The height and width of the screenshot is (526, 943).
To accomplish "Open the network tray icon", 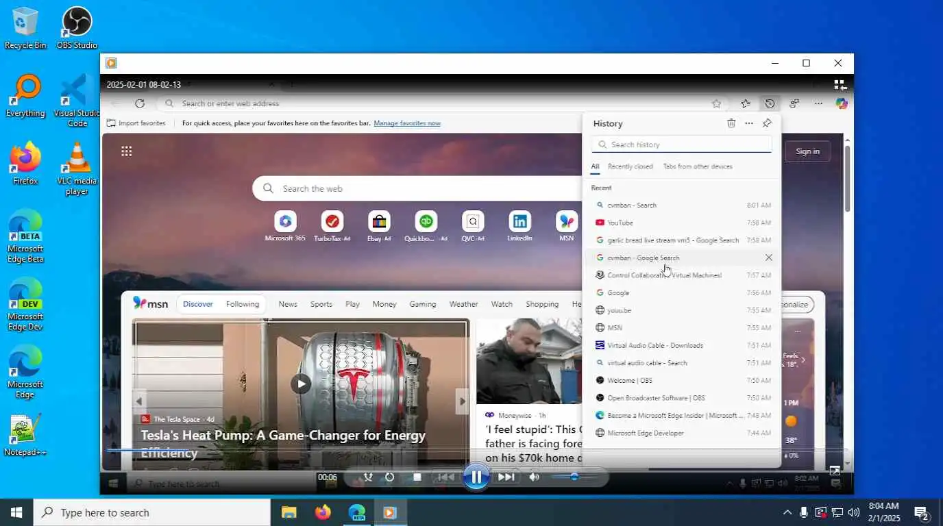I will point(837,512).
